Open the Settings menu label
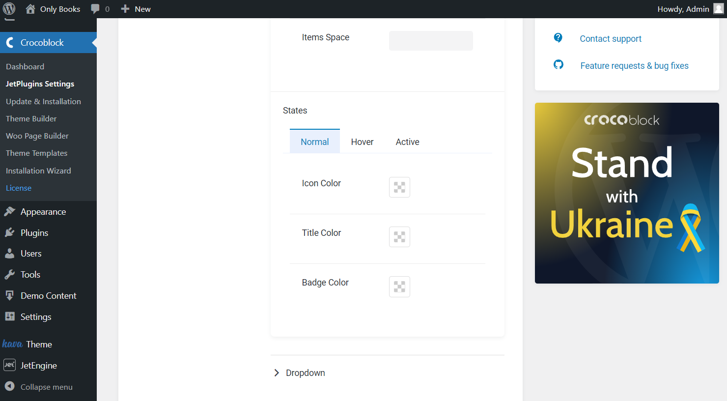 [36, 317]
